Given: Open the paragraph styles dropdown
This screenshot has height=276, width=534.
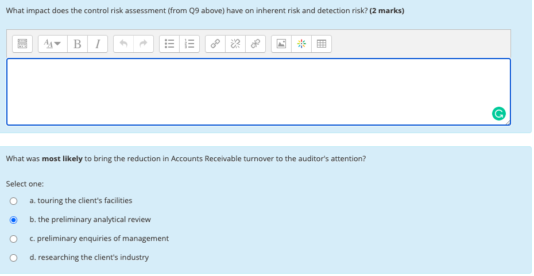Looking at the screenshot, I should point(53,44).
